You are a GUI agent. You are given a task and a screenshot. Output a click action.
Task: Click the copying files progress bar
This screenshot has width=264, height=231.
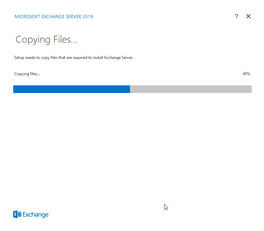132,89
